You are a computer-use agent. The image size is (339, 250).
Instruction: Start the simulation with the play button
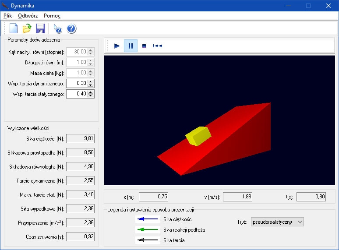click(117, 46)
